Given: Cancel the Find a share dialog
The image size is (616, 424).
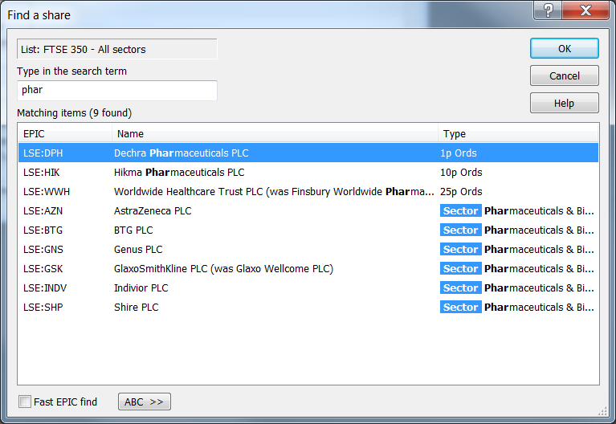Looking at the screenshot, I should (x=564, y=75).
